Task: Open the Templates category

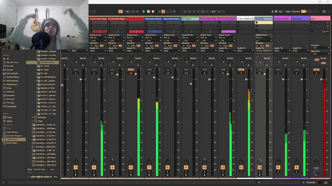Action: click(x=11, y=106)
